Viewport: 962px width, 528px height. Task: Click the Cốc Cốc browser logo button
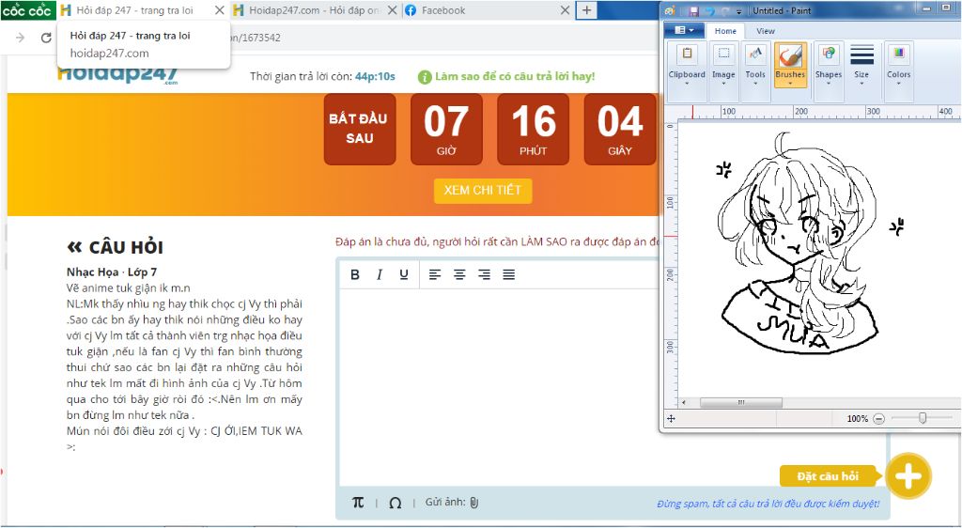28,10
